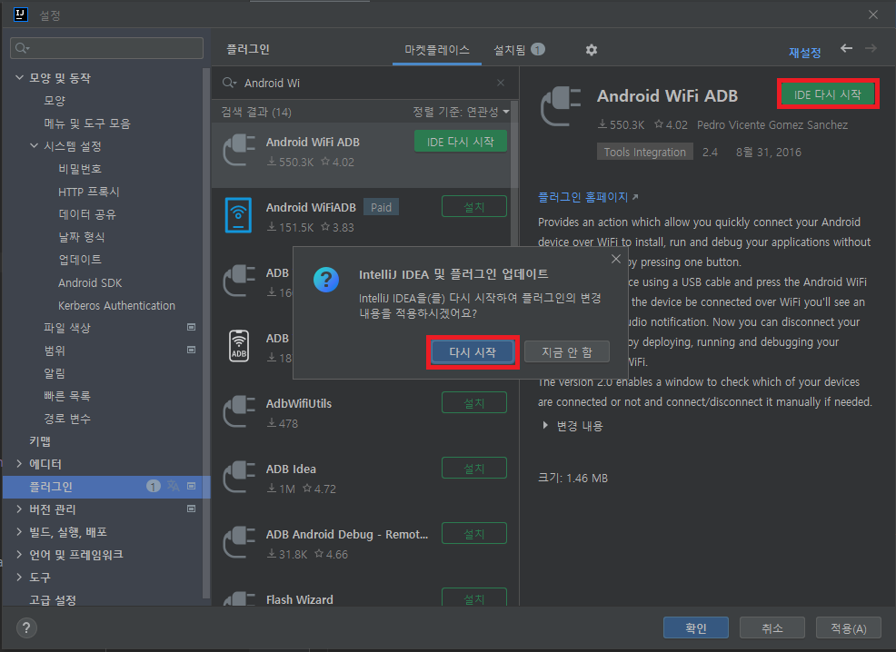
Task: Expand the 버전 관리 tree node
Action: pyautogui.click(x=19, y=509)
